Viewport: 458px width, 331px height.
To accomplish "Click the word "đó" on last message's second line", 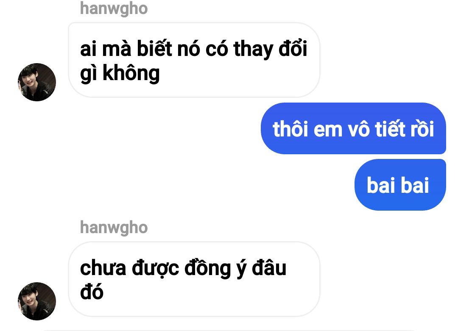I will point(92,292).
